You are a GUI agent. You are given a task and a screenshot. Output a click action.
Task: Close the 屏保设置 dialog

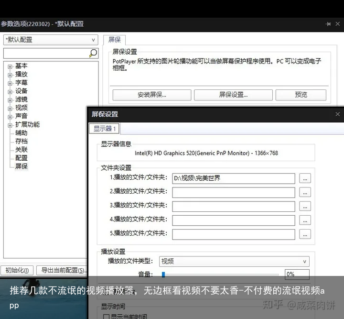(x=337, y=114)
